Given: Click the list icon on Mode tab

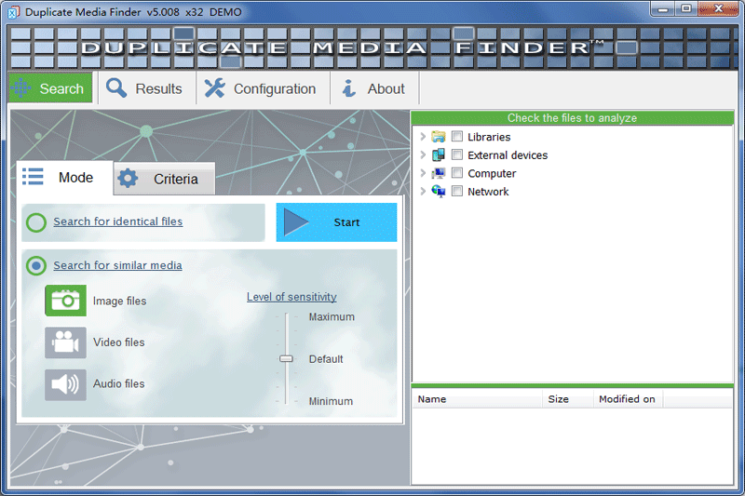Looking at the screenshot, I should pos(33,177).
